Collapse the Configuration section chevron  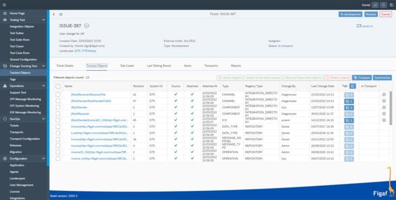coord(43,159)
